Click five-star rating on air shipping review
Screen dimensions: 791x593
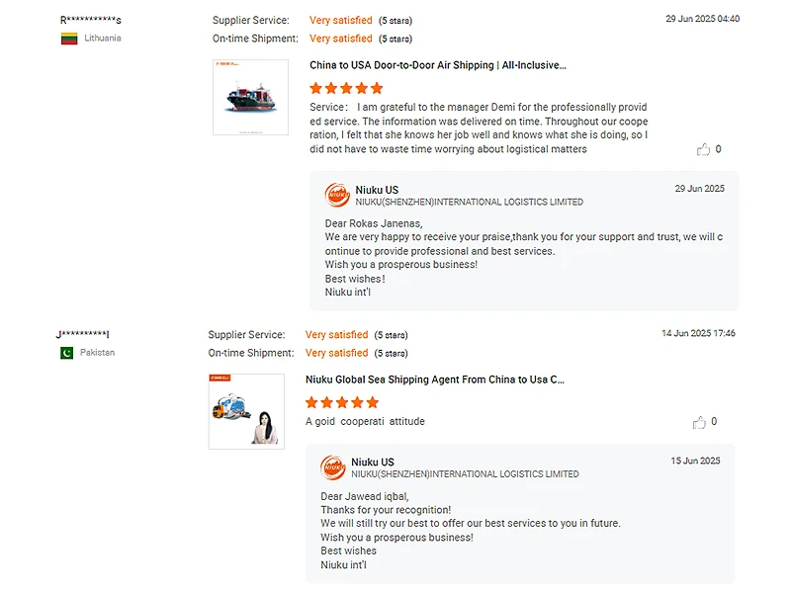point(346,88)
